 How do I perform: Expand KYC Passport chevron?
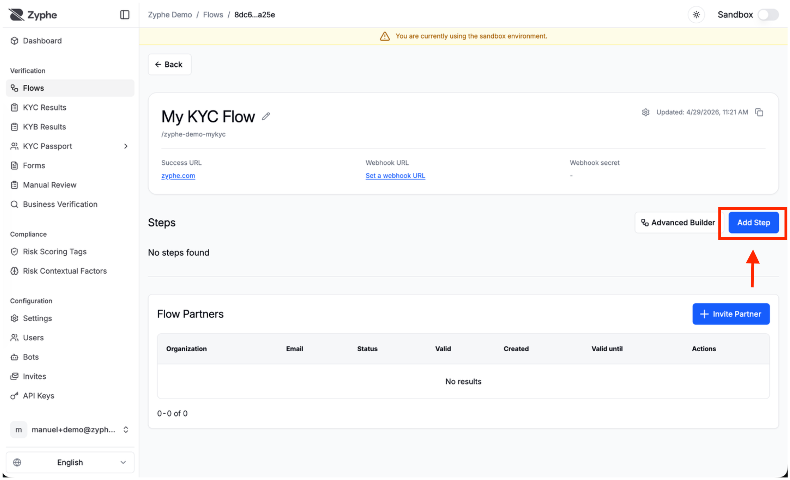point(126,146)
